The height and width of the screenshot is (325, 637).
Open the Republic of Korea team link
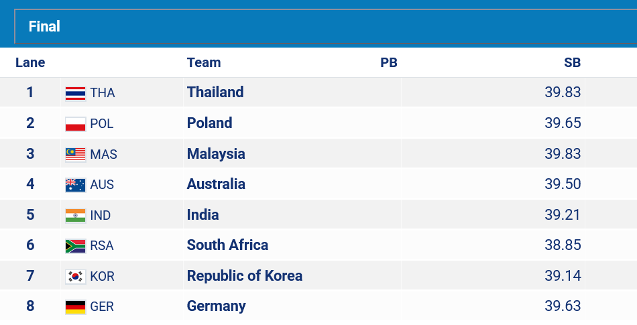click(x=245, y=276)
